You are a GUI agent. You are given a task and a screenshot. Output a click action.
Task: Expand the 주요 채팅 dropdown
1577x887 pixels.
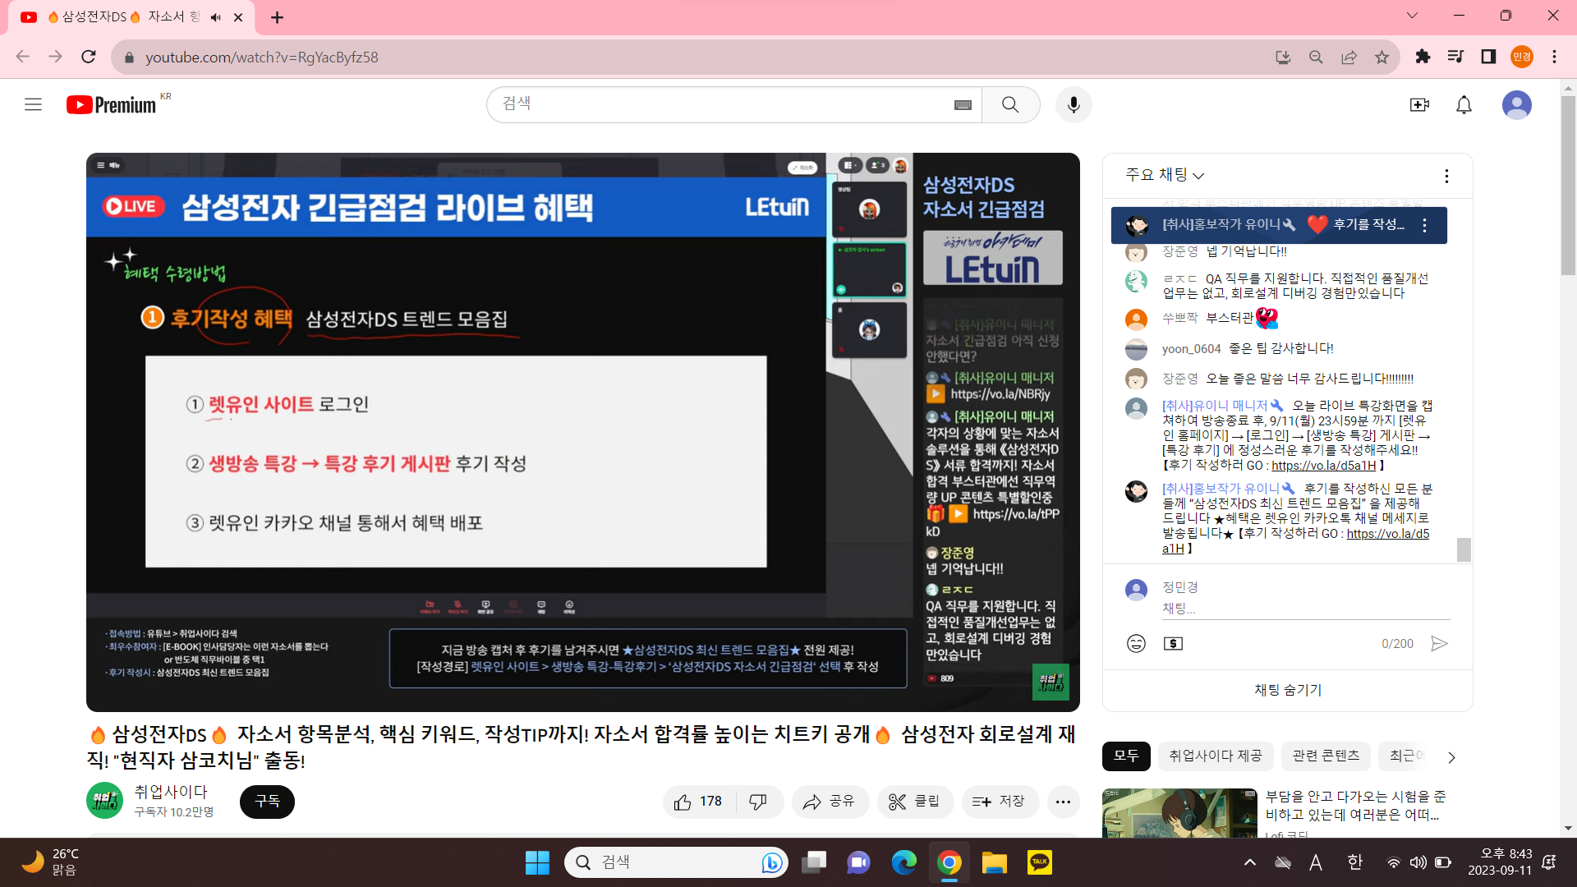(x=1165, y=175)
